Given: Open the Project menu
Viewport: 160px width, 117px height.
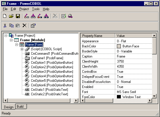Looking at the screenshot, I should [24, 9].
